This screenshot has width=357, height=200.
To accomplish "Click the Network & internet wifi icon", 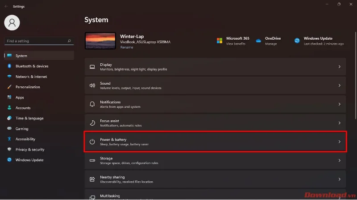I will point(9,76).
